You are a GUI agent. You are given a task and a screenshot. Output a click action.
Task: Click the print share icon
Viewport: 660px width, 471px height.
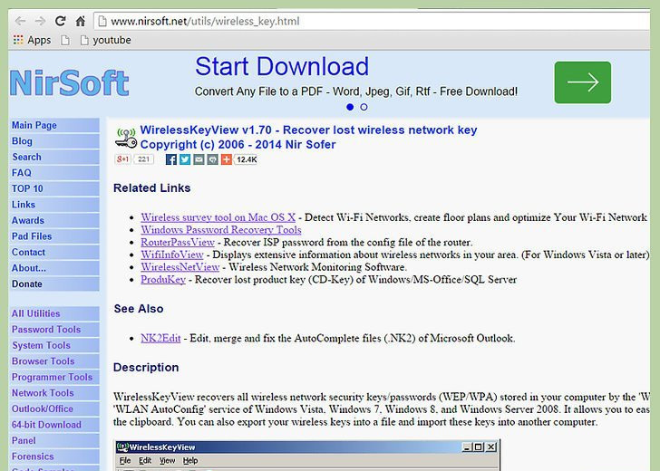tap(212, 159)
